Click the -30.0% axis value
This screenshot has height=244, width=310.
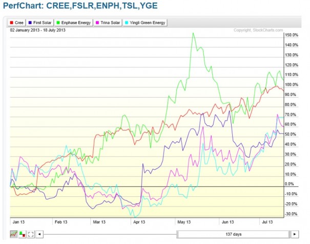291,214
